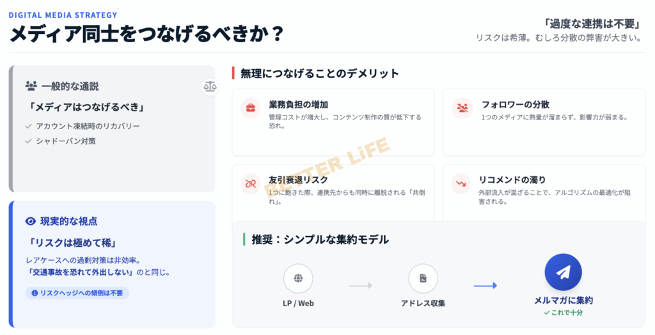Click the downward trend icon beside リコメンドの濁り
The width and height of the screenshot is (655, 335).
[461, 183]
